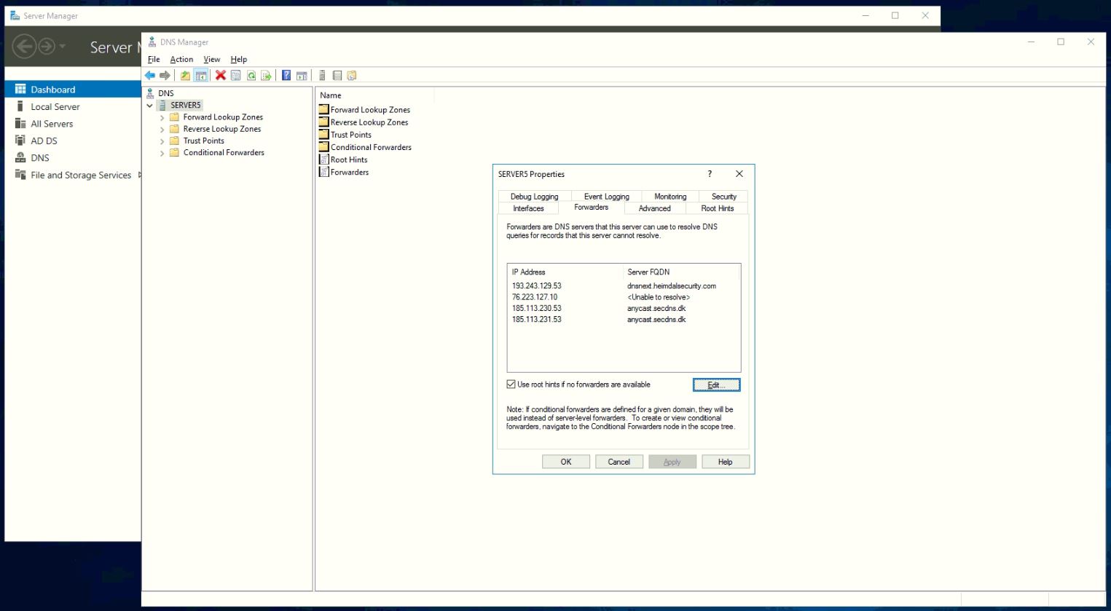Open Dashboard in Server Manager sidebar
Image resolution: width=1111 pixels, height=611 pixels.
(73, 90)
